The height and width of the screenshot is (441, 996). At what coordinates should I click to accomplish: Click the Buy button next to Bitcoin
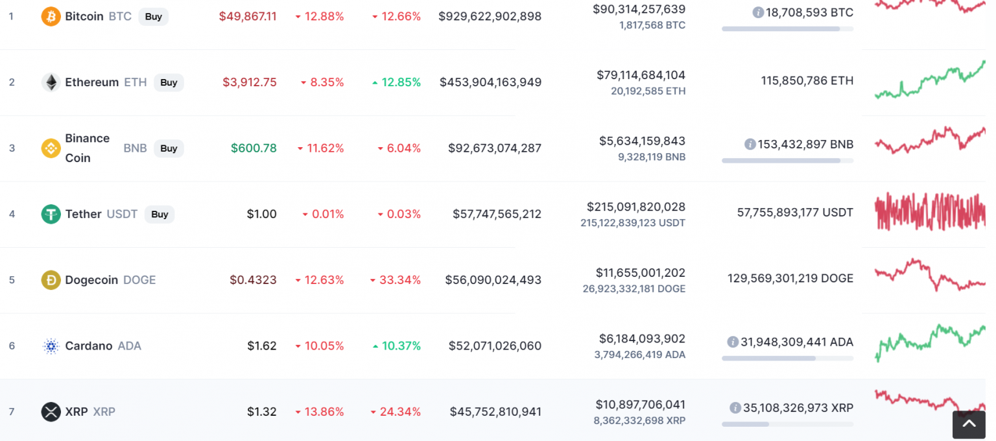pyautogui.click(x=154, y=16)
